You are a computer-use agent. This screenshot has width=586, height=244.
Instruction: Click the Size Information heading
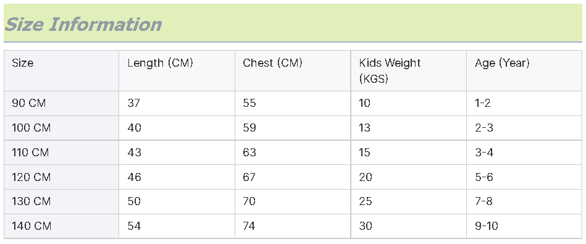click(x=83, y=25)
